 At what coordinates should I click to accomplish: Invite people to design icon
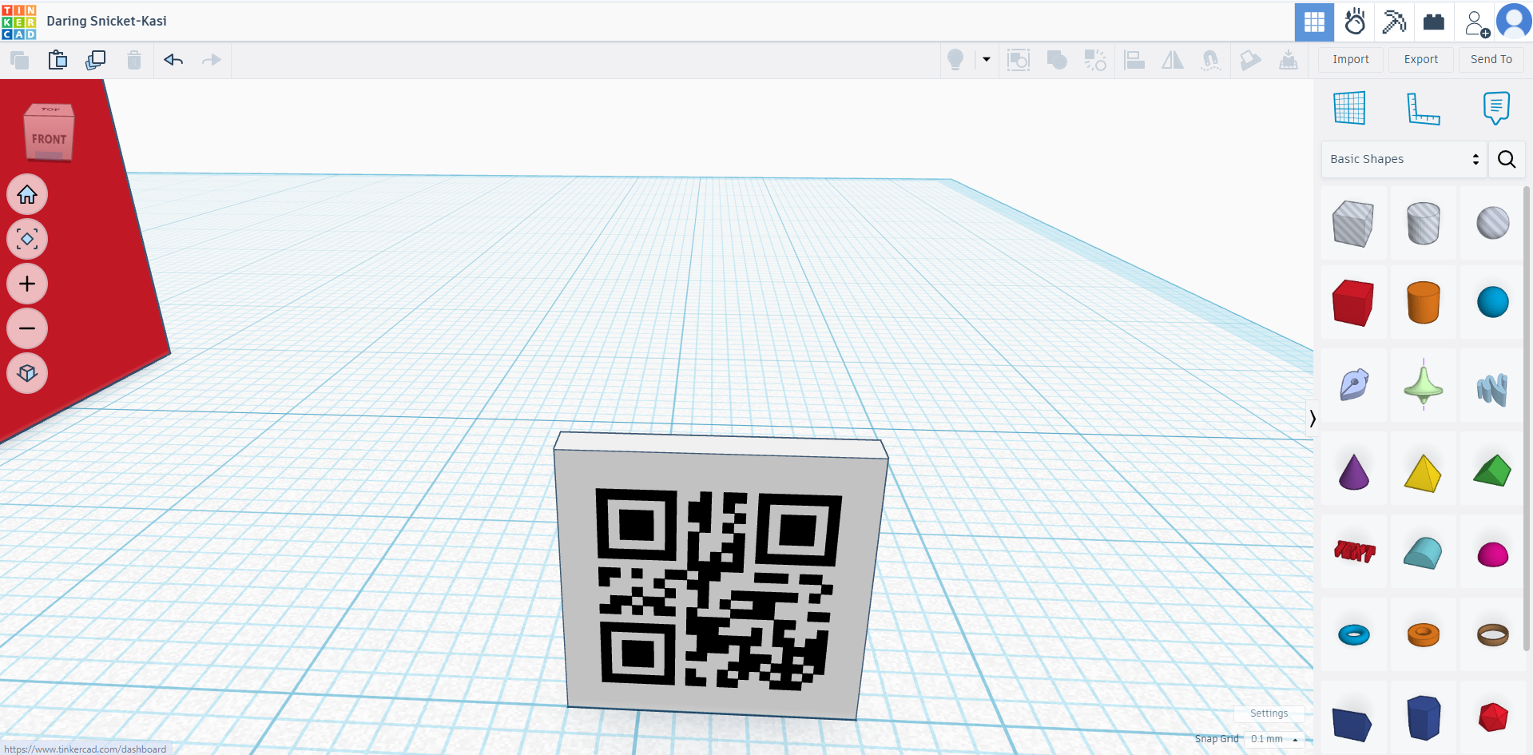1475,22
